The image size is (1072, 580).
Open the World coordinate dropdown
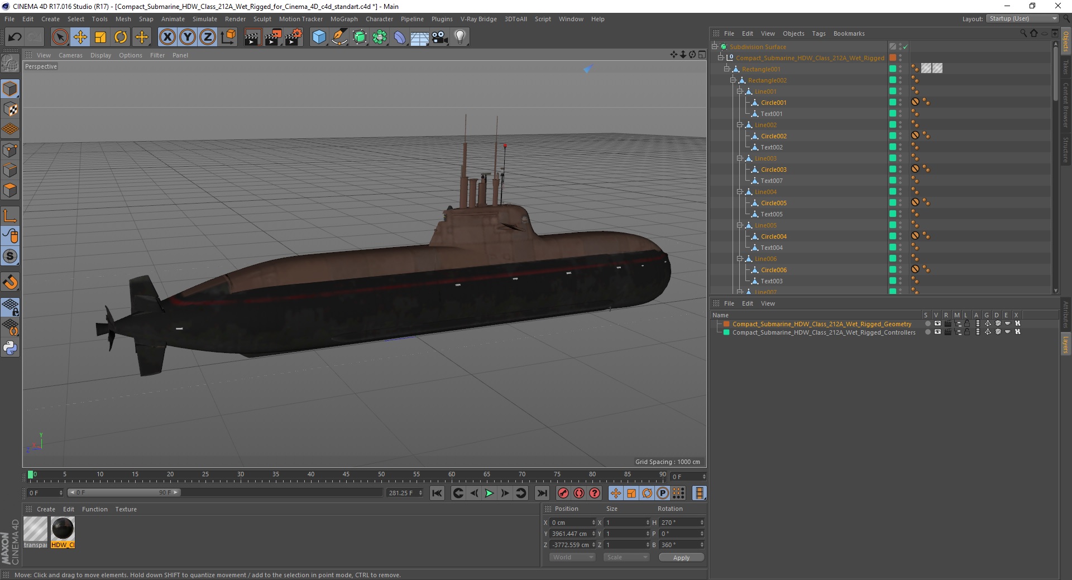coord(572,557)
